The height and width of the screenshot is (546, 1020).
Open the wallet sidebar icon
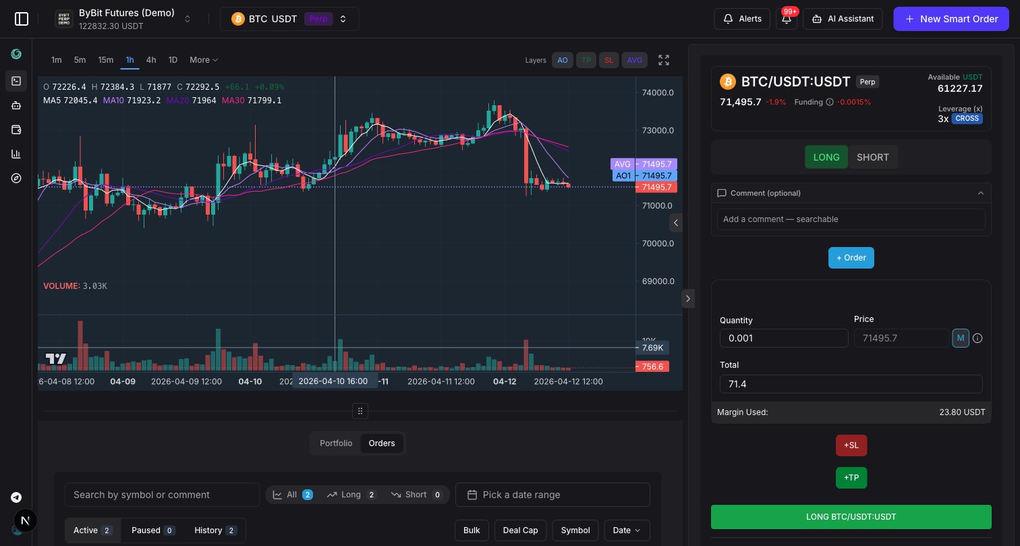pyautogui.click(x=16, y=130)
